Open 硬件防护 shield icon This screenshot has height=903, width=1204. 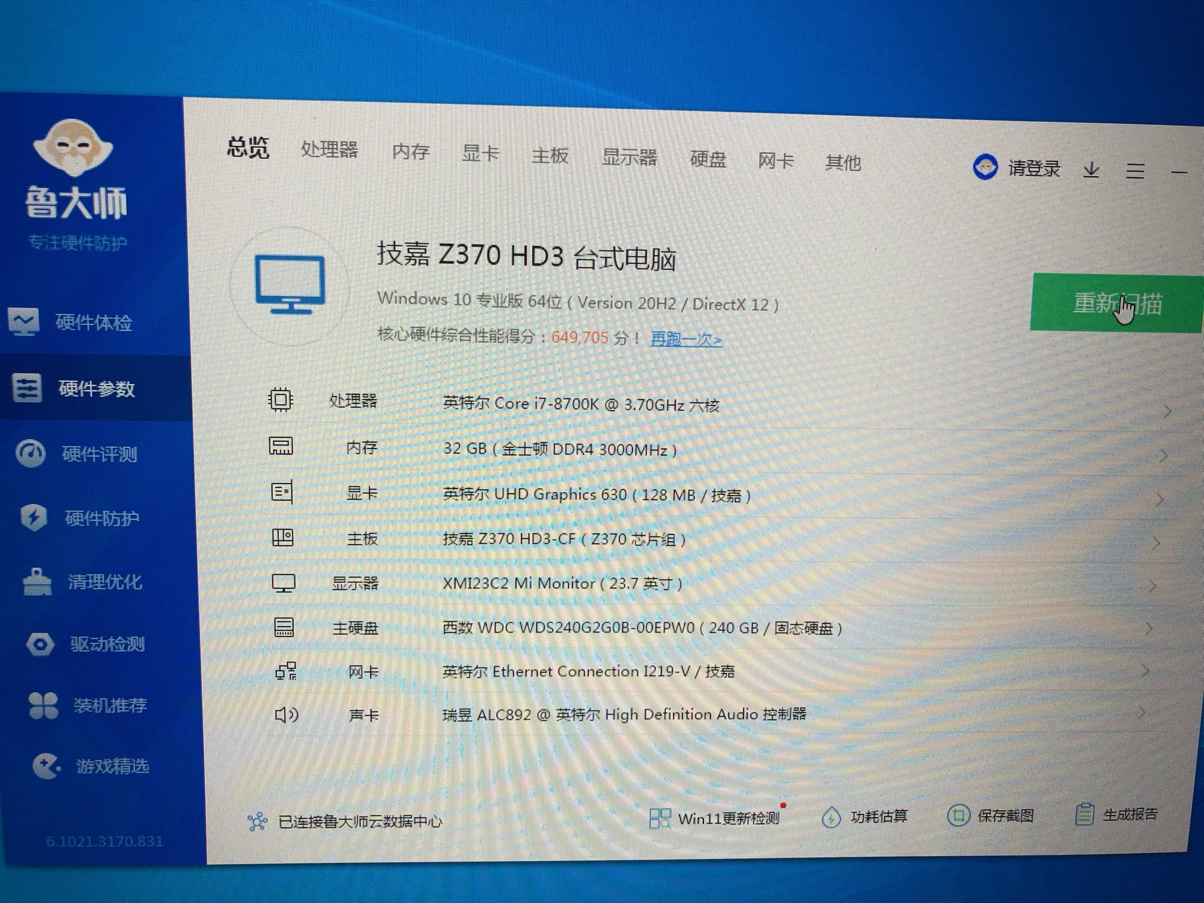click(x=33, y=518)
